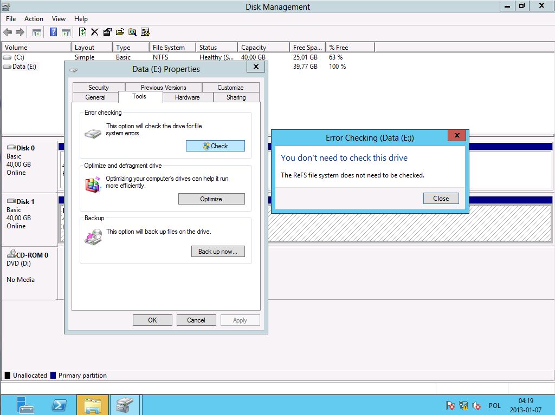Toggle Show/Hide Console Tree toolbar icon
This screenshot has height=415, width=555.
click(x=37, y=32)
